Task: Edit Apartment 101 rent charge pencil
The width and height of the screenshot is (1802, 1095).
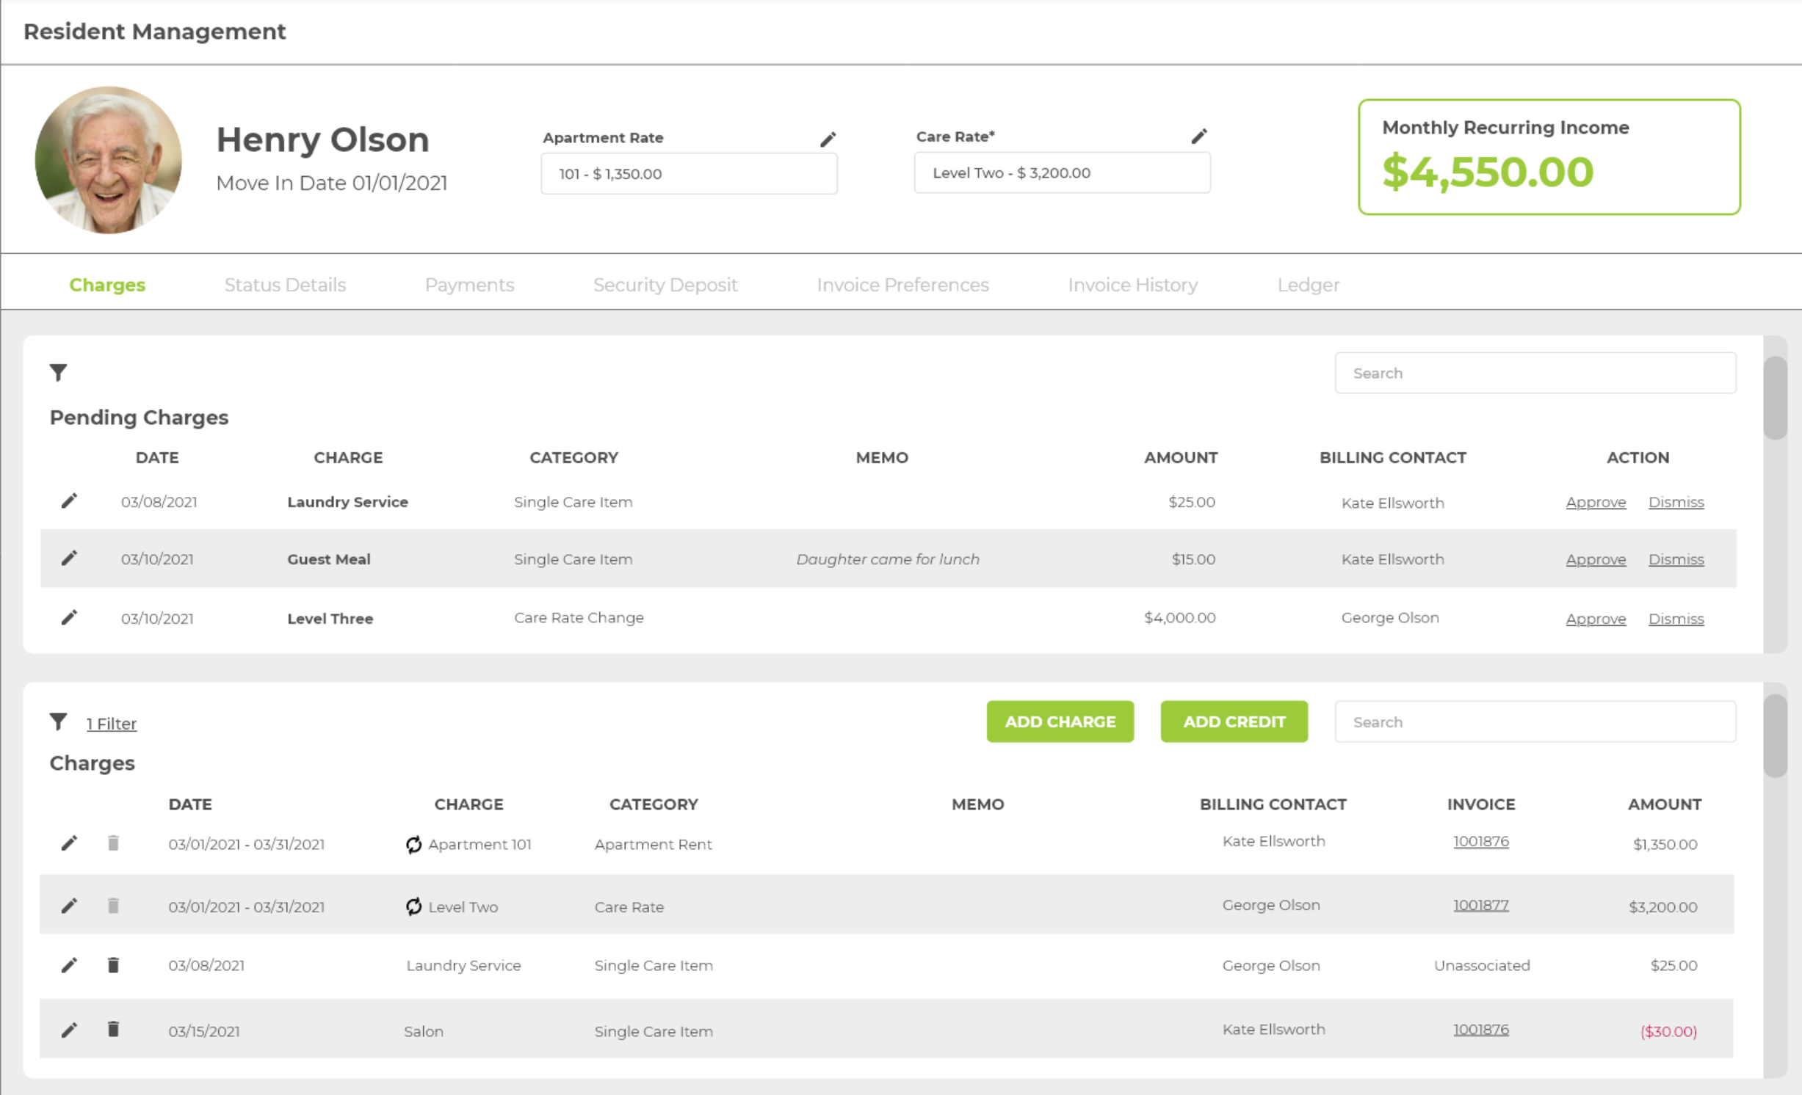Action: [x=69, y=843]
